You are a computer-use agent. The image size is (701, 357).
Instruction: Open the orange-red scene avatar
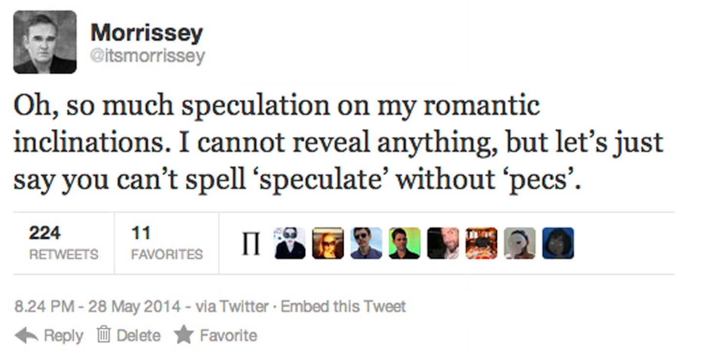(x=481, y=244)
